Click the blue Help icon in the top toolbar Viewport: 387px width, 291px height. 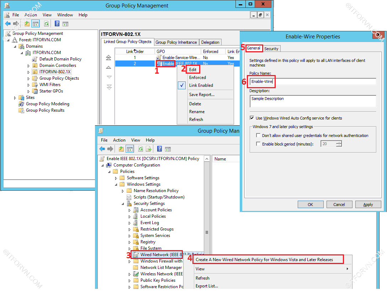tap(57, 24)
